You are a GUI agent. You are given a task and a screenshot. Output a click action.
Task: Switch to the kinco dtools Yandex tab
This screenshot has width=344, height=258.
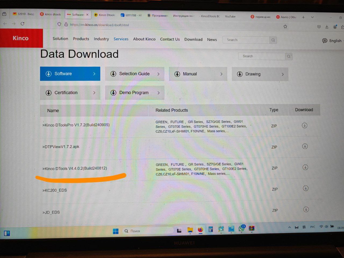pos(51,14)
